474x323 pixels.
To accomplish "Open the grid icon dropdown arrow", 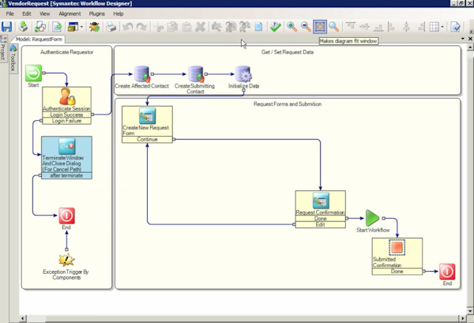I will click(x=442, y=27).
